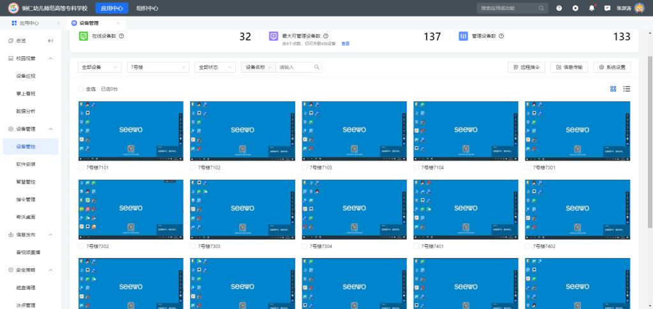
Task: Open the message chat icon in header
Action: 607,8
